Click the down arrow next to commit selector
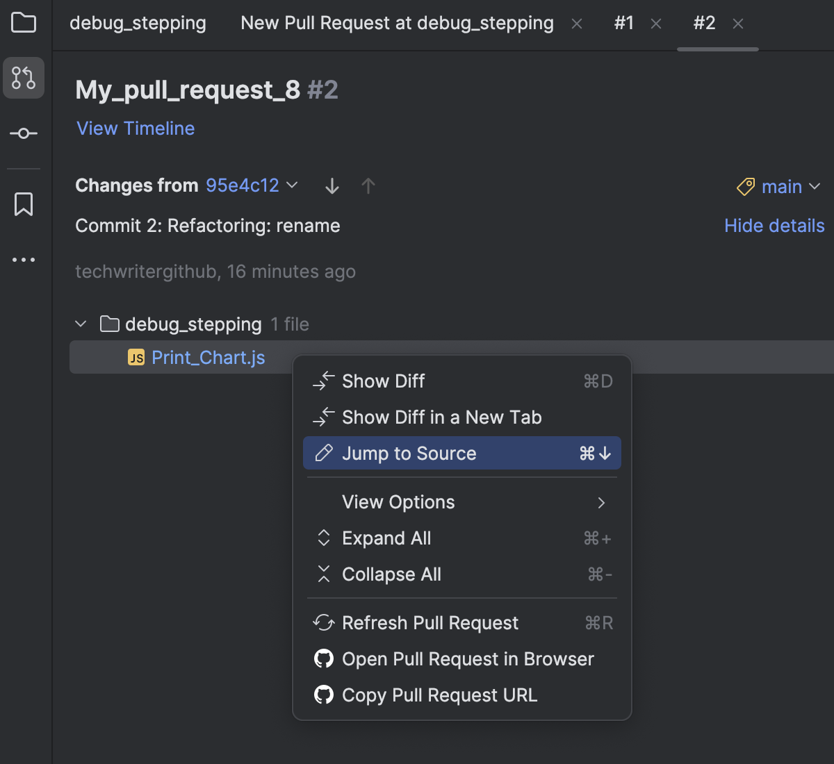The image size is (834, 764). click(x=332, y=185)
